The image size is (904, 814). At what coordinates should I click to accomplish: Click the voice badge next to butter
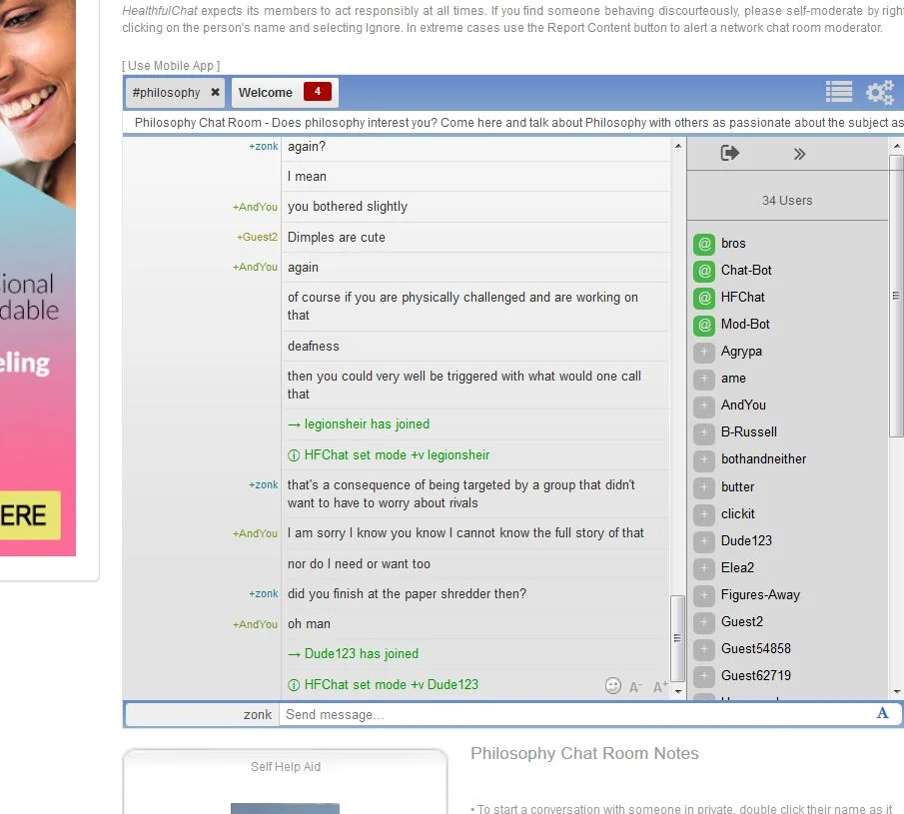(704, 487)
